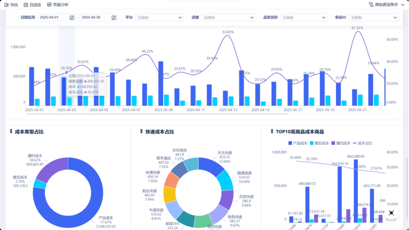
Task: Click the fullscreen expand icon on TOP10 chart
Action: click(x=391, y=213)
